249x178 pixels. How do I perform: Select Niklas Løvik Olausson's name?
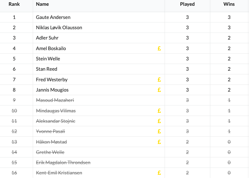59,28
